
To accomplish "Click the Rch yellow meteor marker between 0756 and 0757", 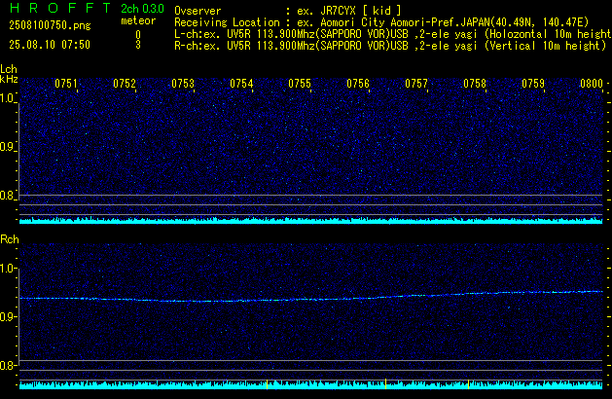I will pos(385,383).
